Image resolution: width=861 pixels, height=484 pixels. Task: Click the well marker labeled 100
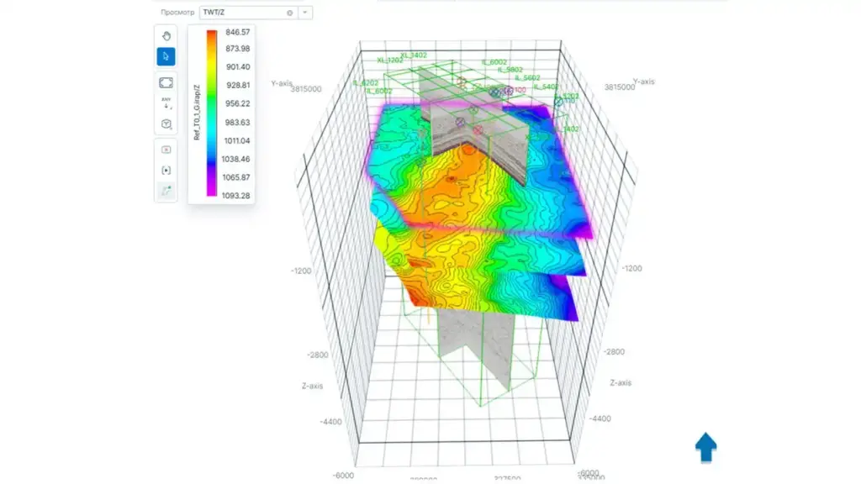(519, 89)
